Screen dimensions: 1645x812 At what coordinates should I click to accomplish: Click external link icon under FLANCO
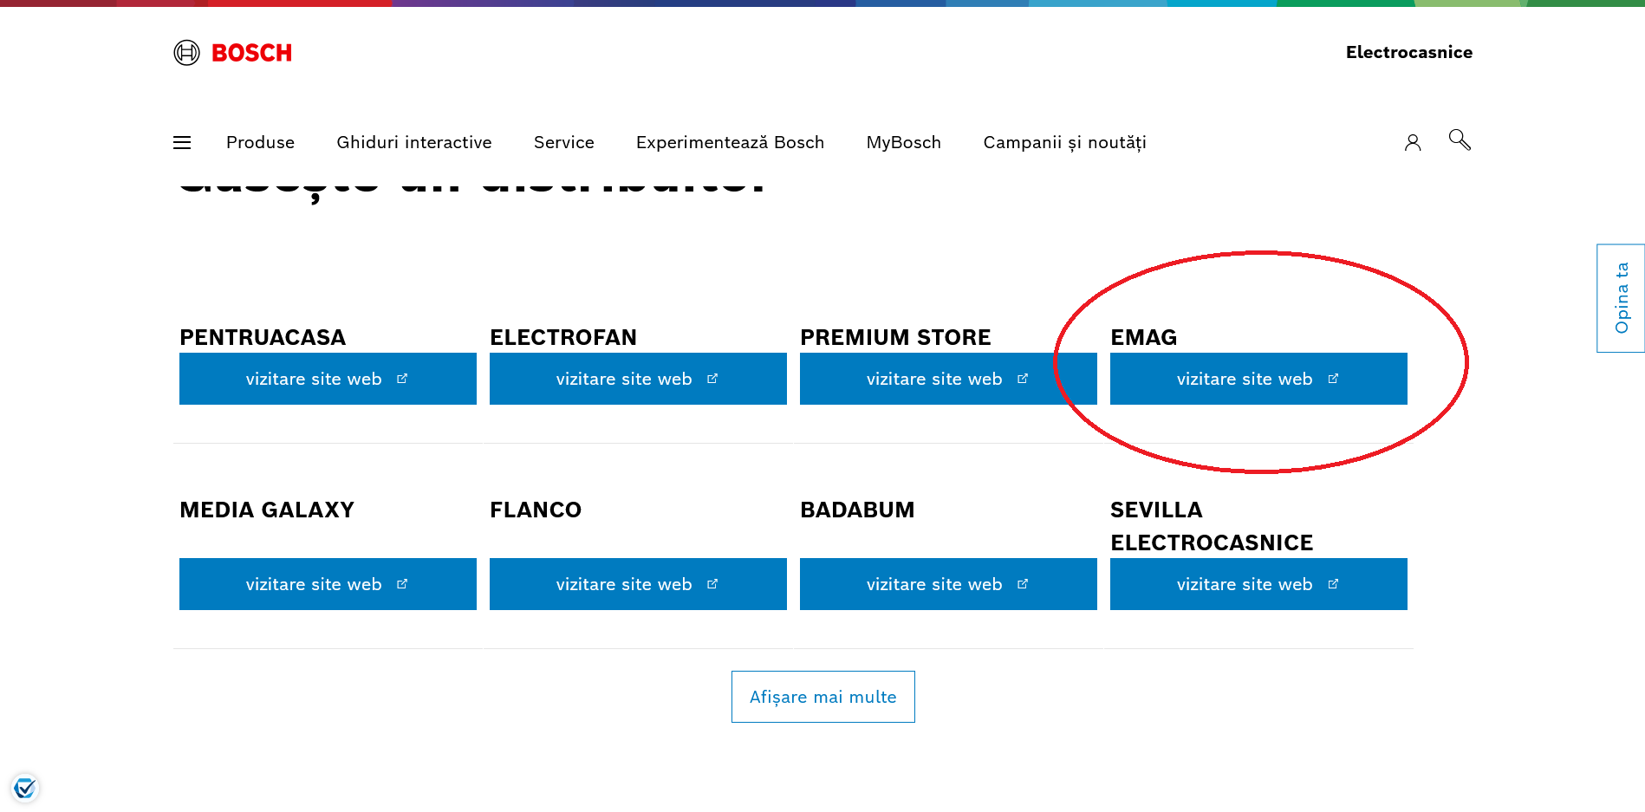coord(712,584)
